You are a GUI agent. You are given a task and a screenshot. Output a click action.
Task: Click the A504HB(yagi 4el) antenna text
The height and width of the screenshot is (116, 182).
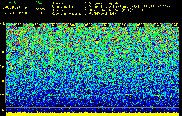tap(102, 14)
